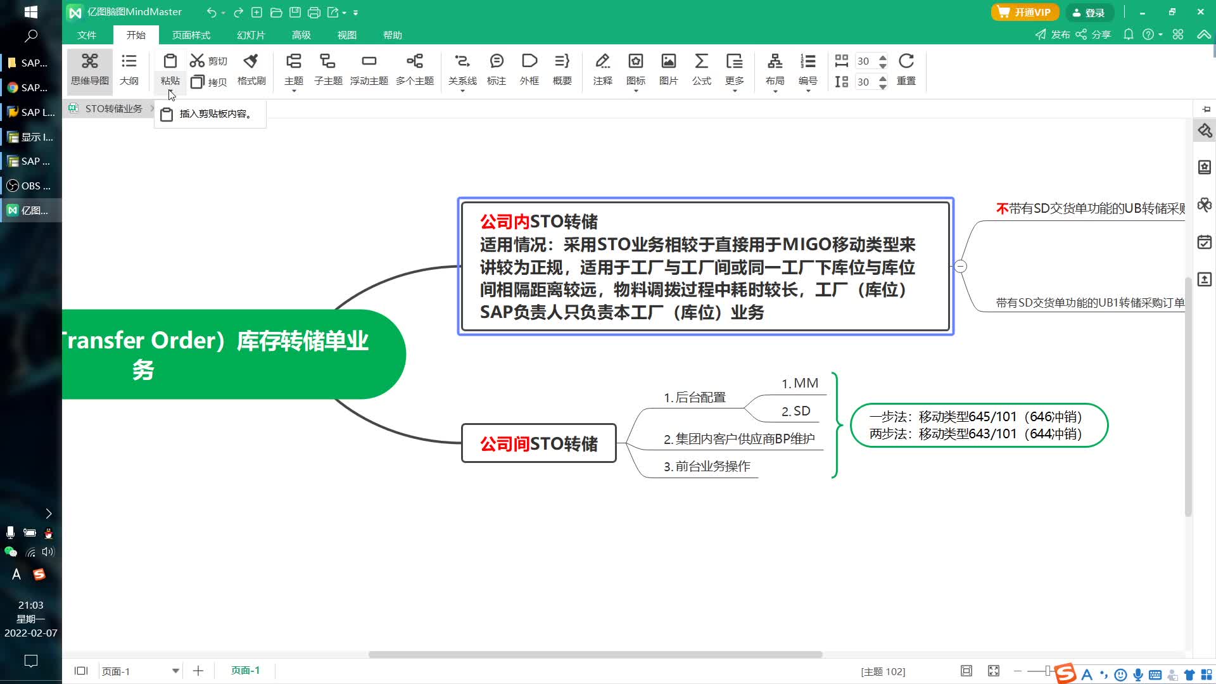The height and width of the screenshot is (684, 1216).
Task: Add a Relationship line (关系线)
Action: pos(462,70)
